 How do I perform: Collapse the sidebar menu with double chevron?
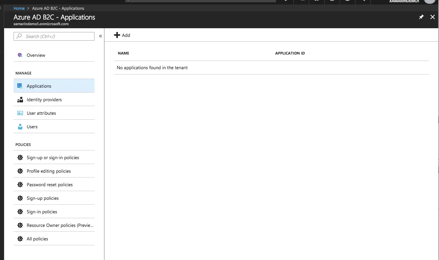click(101, 36)
